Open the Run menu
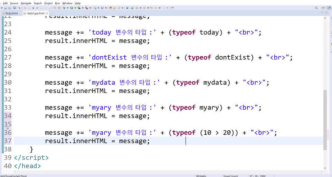Viewport: 332px width, 177px height. (57, 3)
